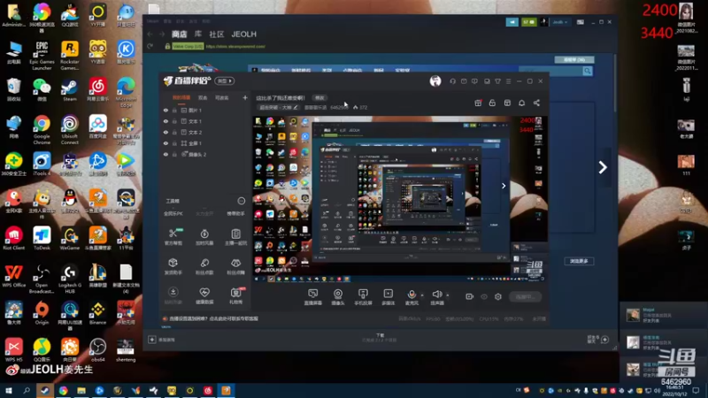Open the notification bell icon
Screen dimensions: 708x398
point(521,103)
